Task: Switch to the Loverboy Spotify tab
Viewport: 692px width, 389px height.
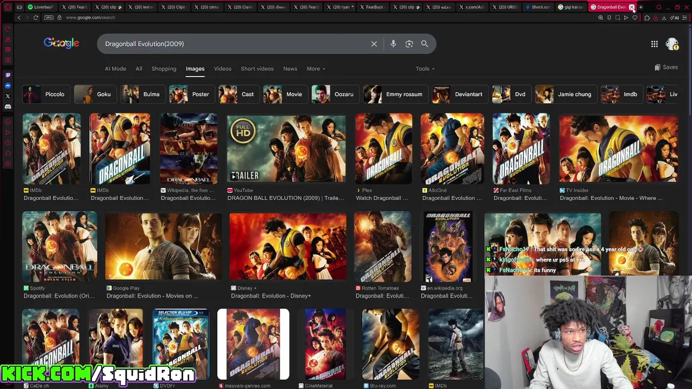Action: coord(41,7)
